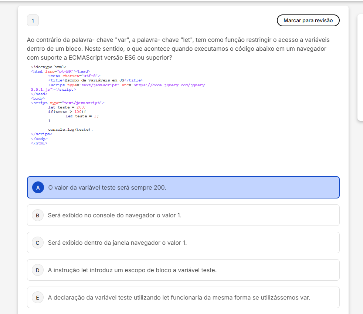
Task: Select answer "A instrução let introduz um escopo"
Action: pos(132,270)
